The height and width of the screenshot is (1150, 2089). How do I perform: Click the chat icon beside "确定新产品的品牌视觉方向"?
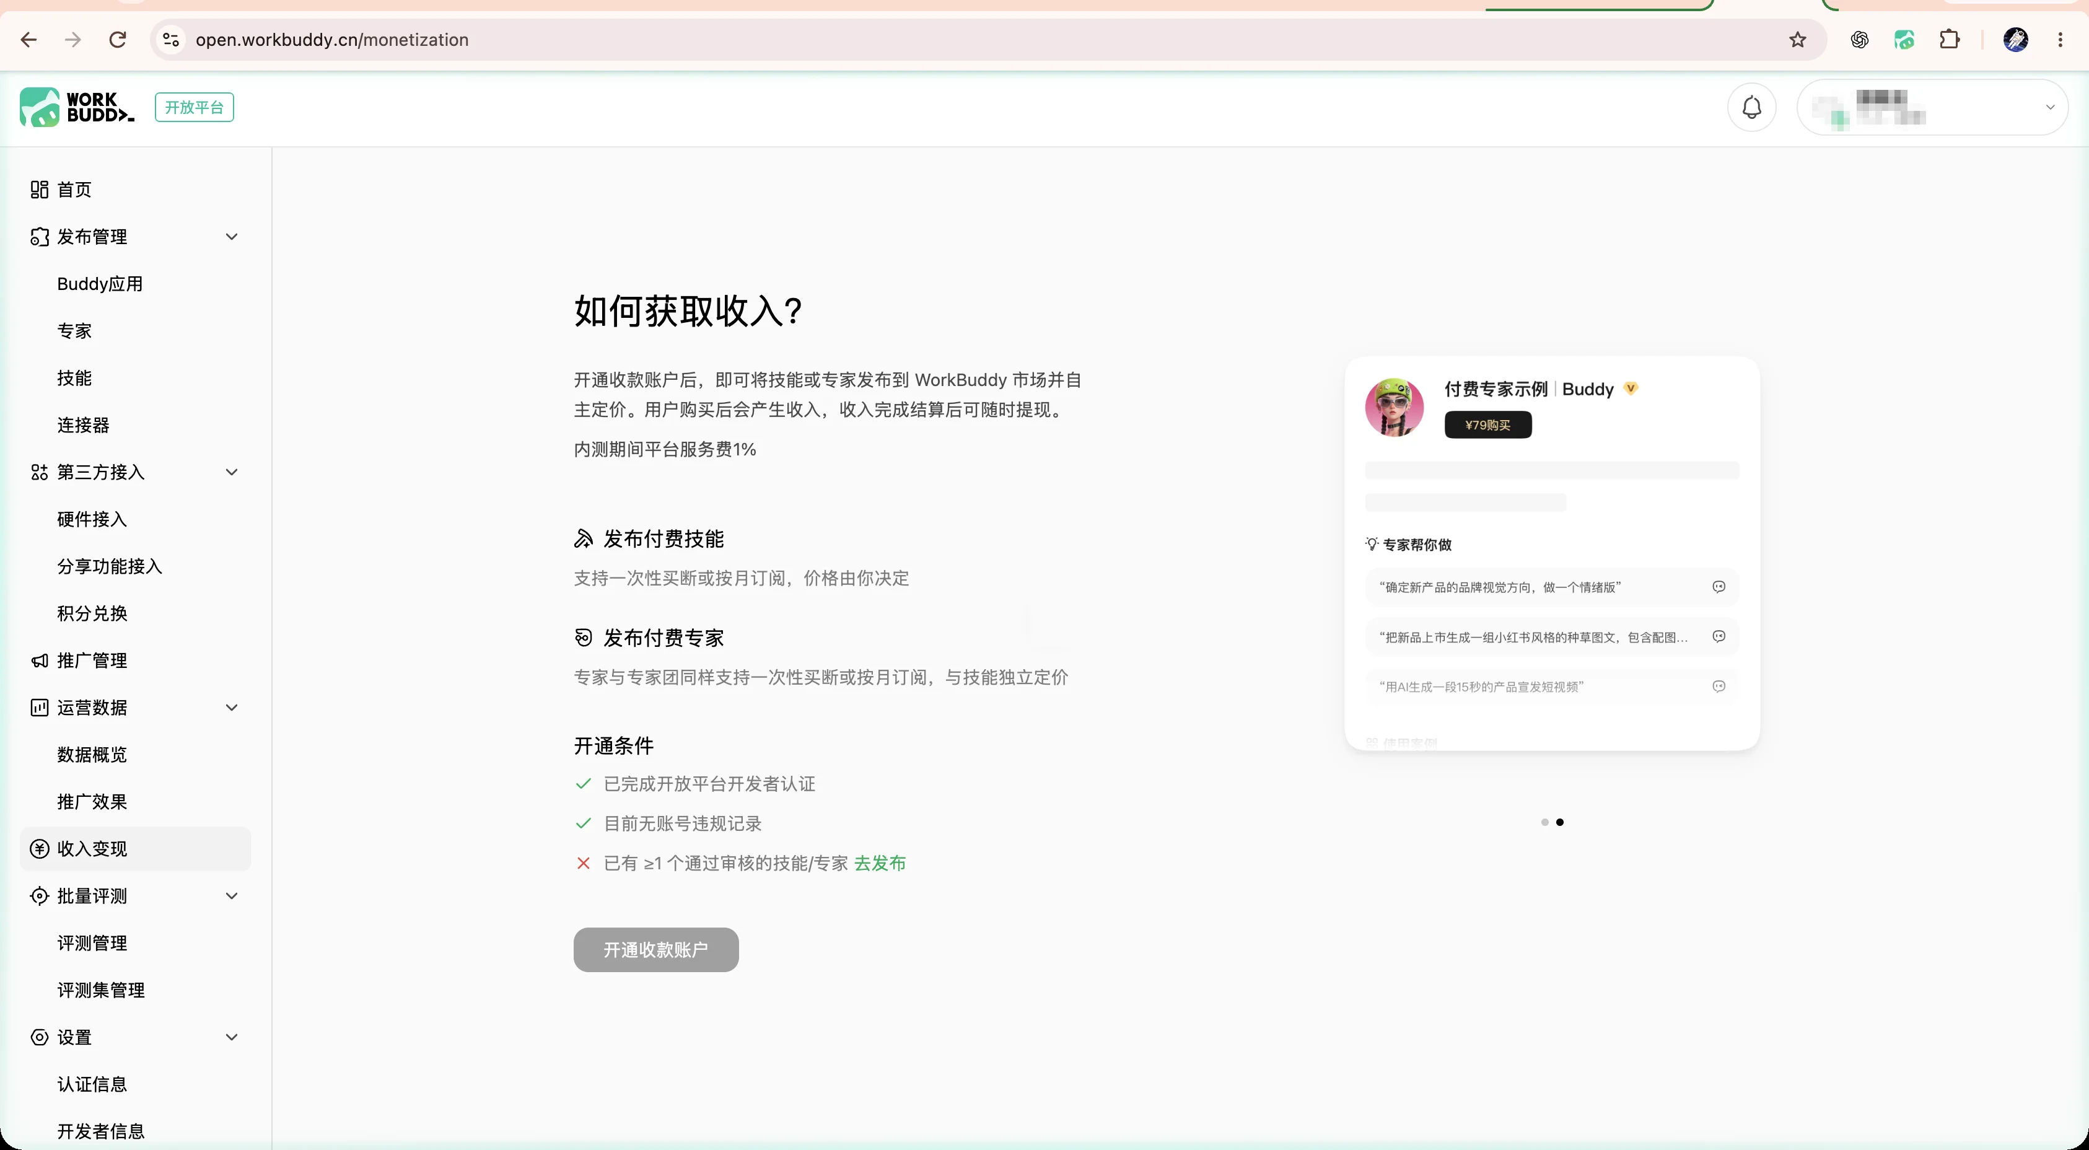pyautogui.click(x=1719, y=587)
